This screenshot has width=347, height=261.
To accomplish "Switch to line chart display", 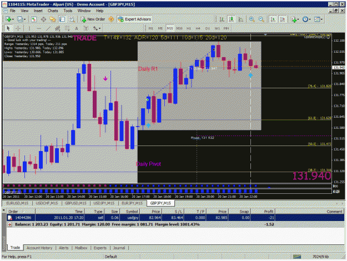I will click(241, 19).
